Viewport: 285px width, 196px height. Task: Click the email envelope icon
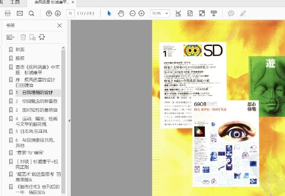tap(19, 13)
